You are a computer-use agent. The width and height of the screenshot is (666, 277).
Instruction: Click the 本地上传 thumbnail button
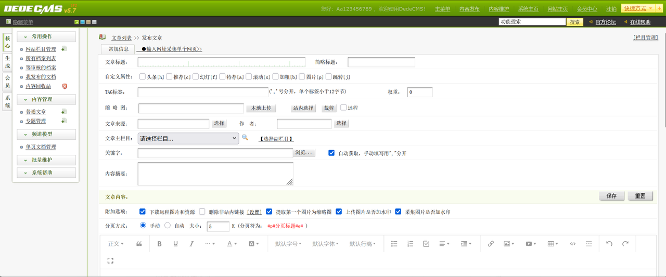tap(261, 108)
